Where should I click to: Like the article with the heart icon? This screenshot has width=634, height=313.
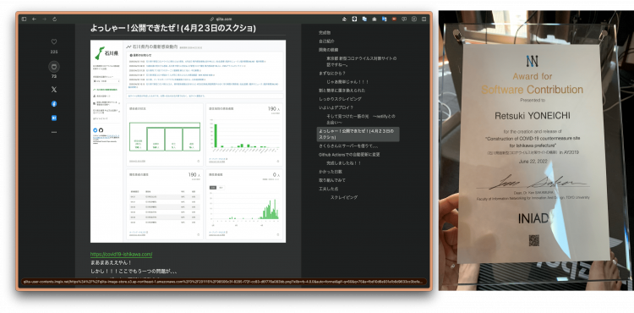pyautogui.click(x=54, y=41)
